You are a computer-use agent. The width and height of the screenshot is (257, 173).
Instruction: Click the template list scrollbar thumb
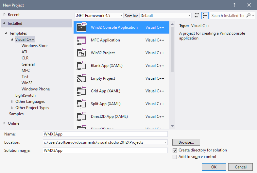(x=172, y=49)
